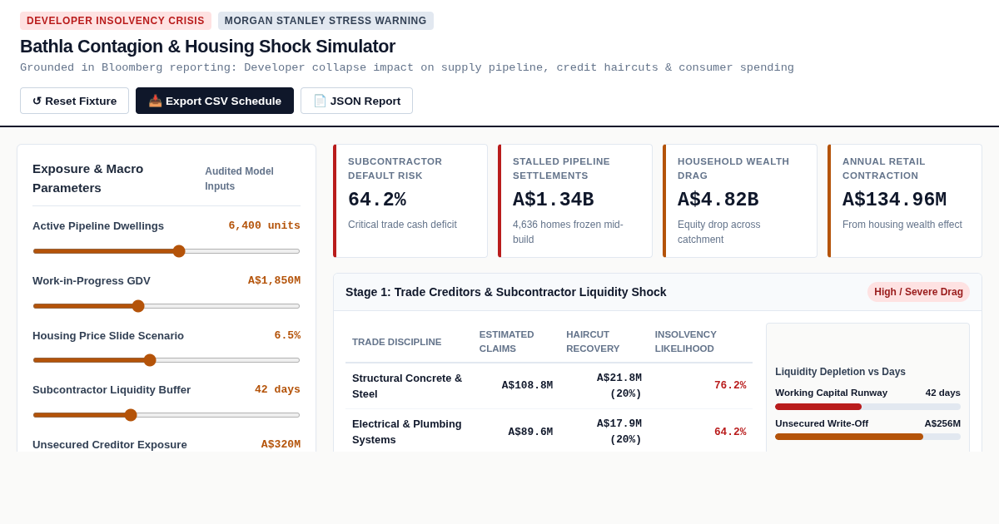Click the reset arrow icon in Reset Fixture
Screen dimensions: 999x524
click(37, 101)
